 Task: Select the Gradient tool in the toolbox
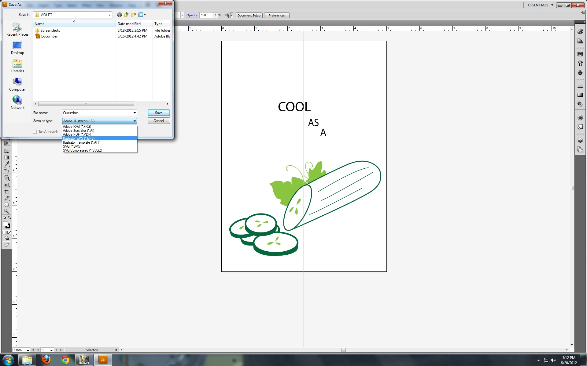7,158
